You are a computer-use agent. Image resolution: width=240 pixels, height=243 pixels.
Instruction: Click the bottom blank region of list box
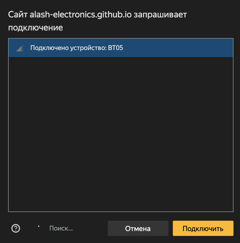tap(121, 196)
